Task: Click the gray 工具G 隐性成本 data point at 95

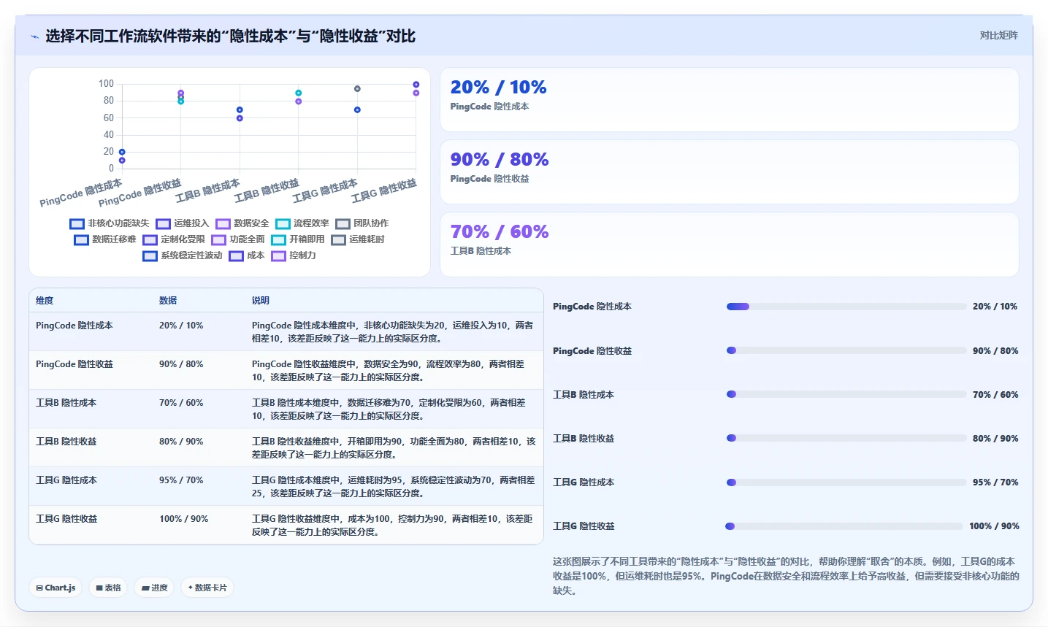Action: click(x=357, y=89)
